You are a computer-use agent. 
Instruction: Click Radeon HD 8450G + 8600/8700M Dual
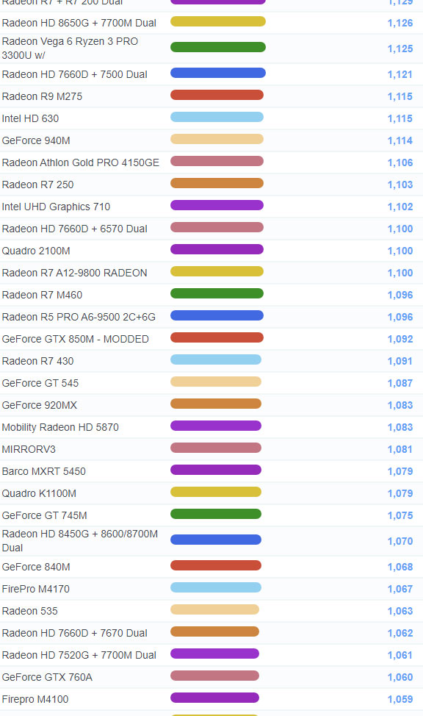(x=80, y=540)
